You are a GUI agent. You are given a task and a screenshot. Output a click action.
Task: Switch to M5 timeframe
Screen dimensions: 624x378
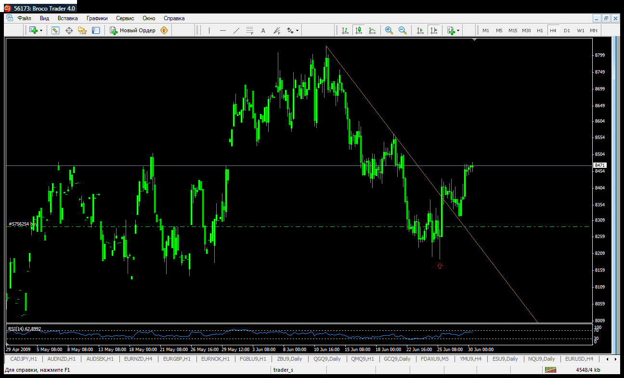click(499, 30)
